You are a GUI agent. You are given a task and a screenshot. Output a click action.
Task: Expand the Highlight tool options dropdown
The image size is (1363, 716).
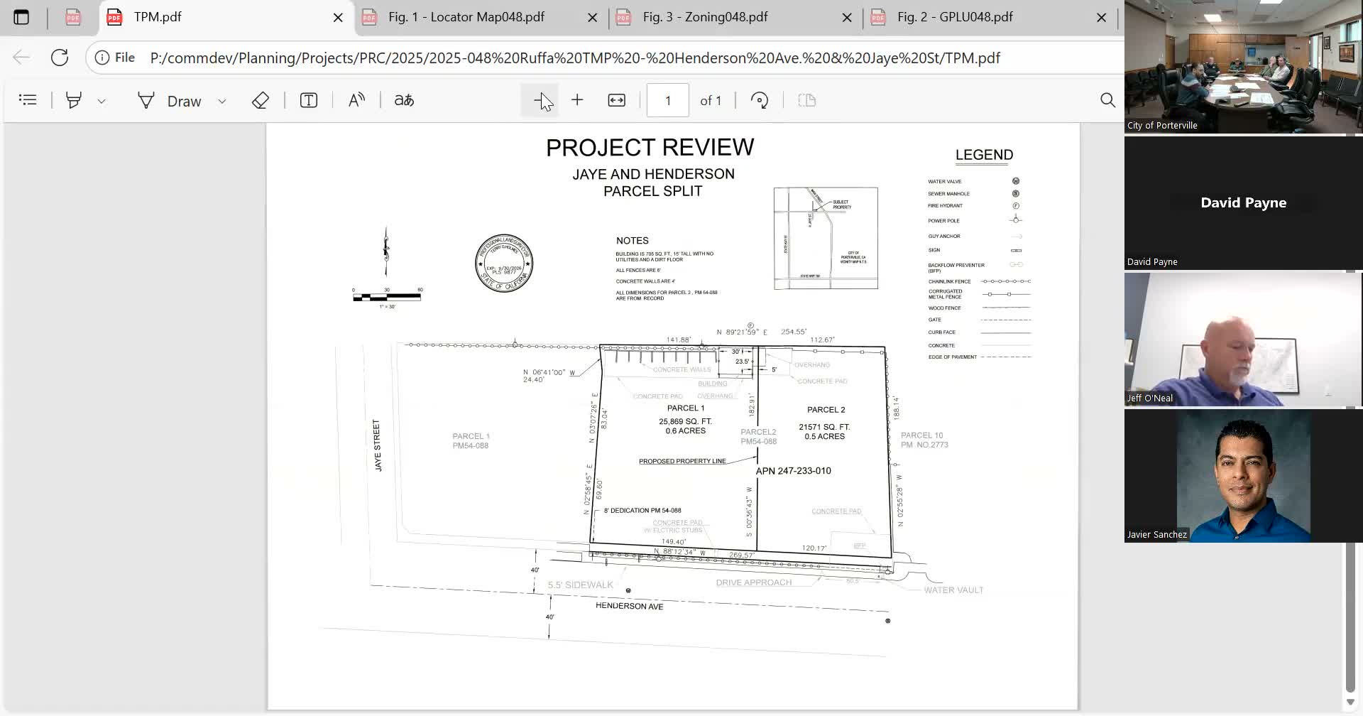click(x=102, y=101)
